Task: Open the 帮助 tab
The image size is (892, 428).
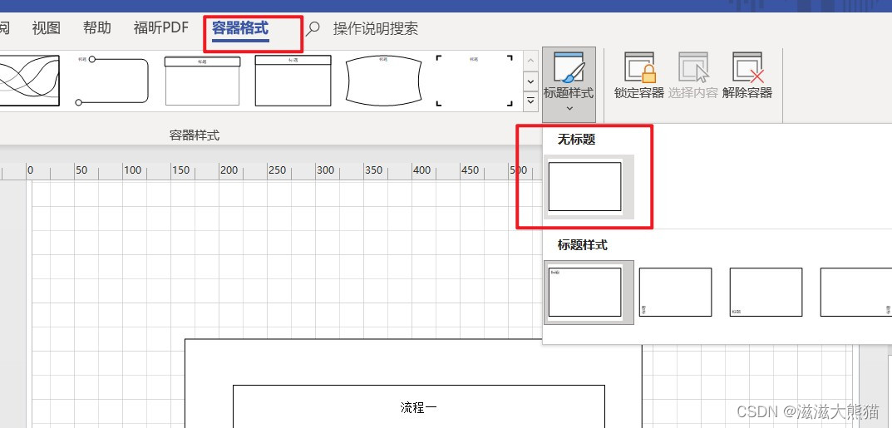Action: (96, 28)
